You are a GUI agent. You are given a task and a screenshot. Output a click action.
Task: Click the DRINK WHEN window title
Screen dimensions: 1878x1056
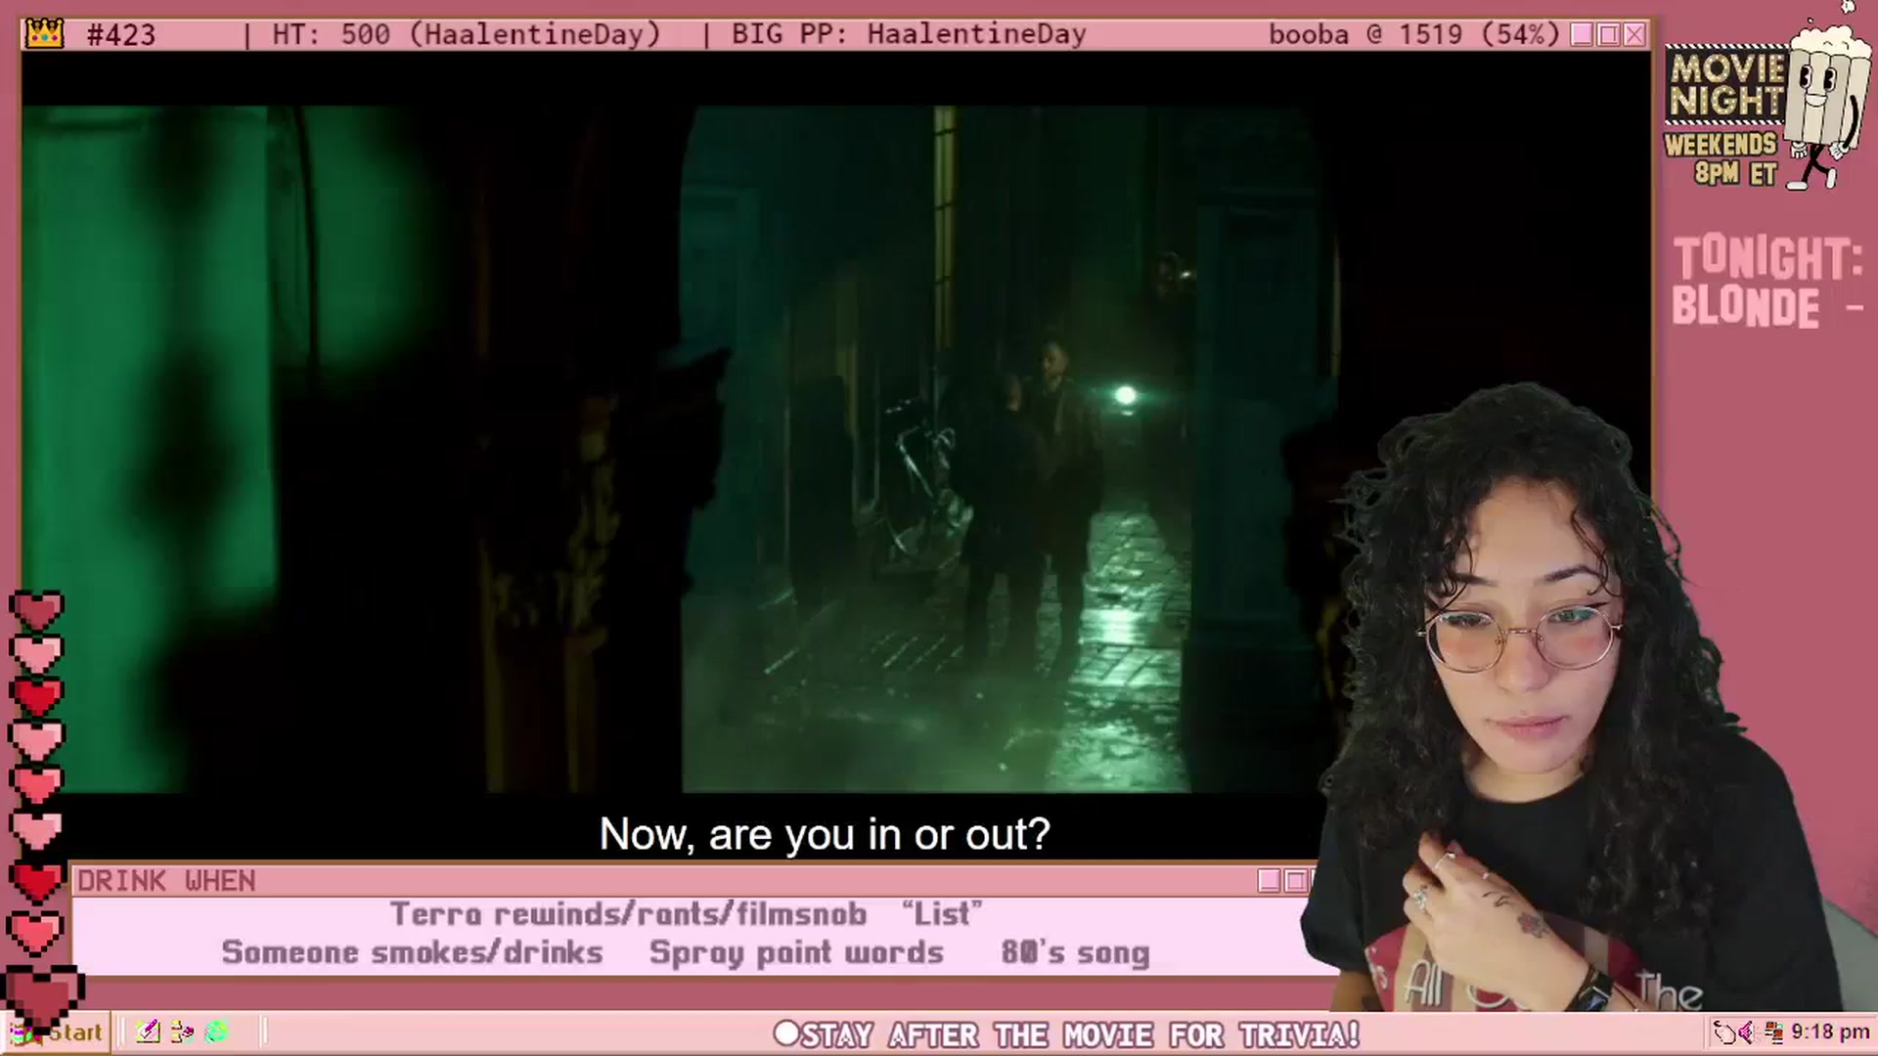pos(166,881)
